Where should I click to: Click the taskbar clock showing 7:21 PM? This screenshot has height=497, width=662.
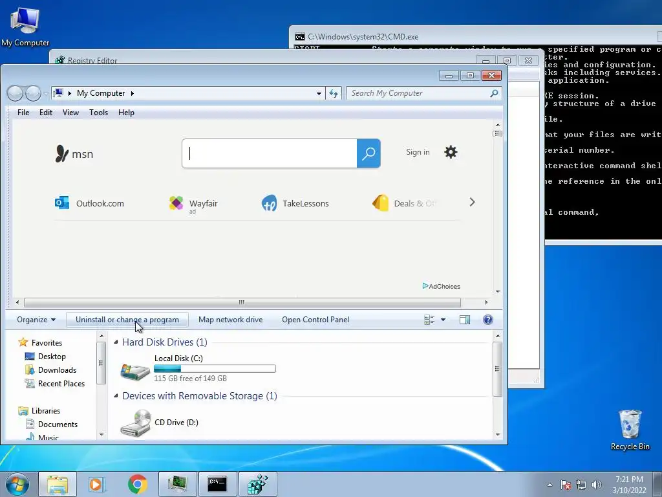point(629,484)
